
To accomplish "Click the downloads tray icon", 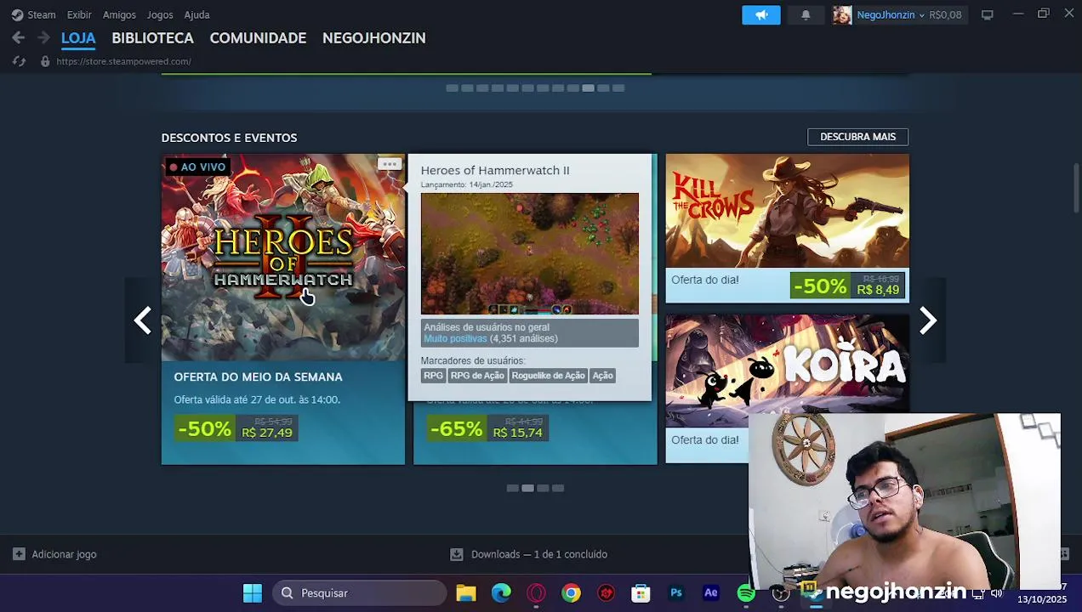I will [x=457, y=554].
